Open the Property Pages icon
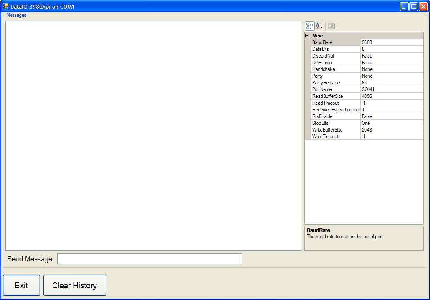430x300 pixels. coord(332,26)
